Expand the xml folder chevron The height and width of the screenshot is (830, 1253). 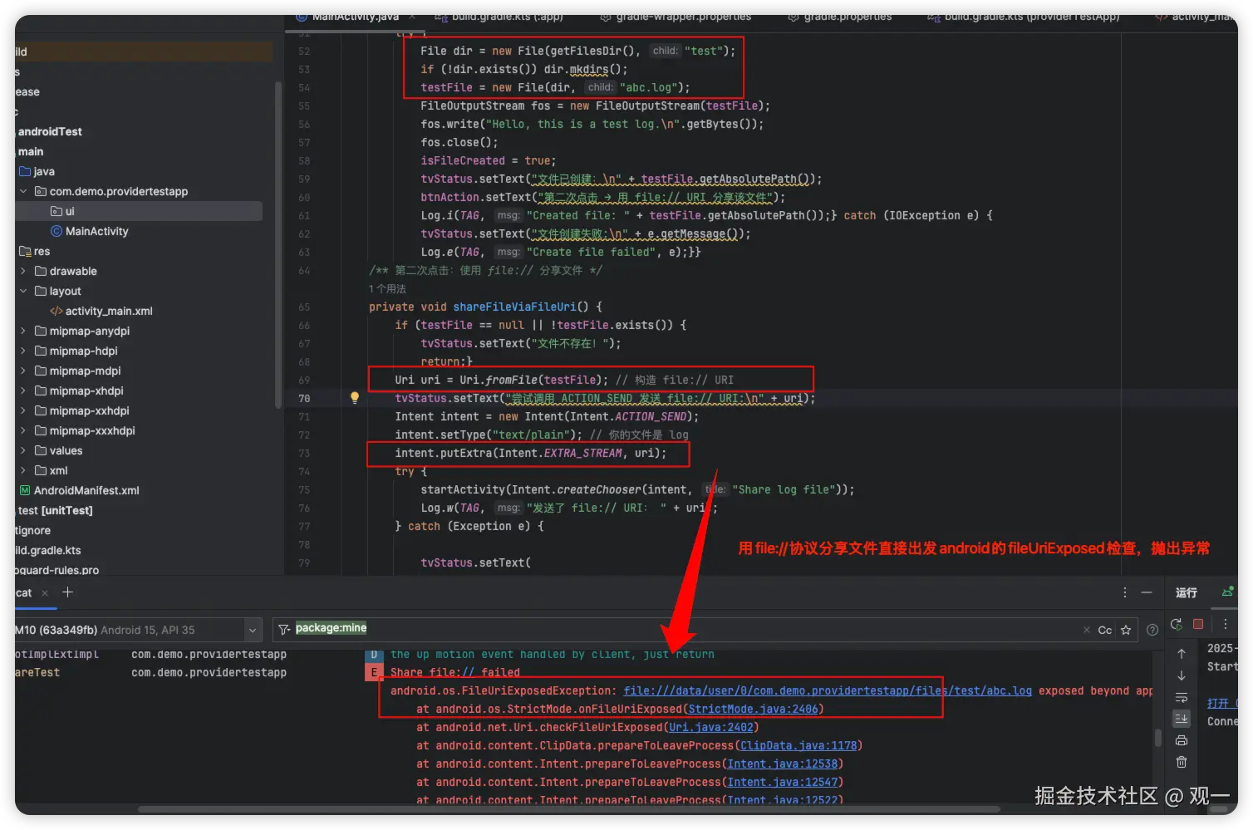pos(23,470)
